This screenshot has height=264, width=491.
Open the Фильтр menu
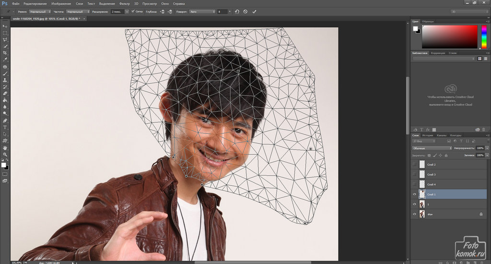point(124,3)
